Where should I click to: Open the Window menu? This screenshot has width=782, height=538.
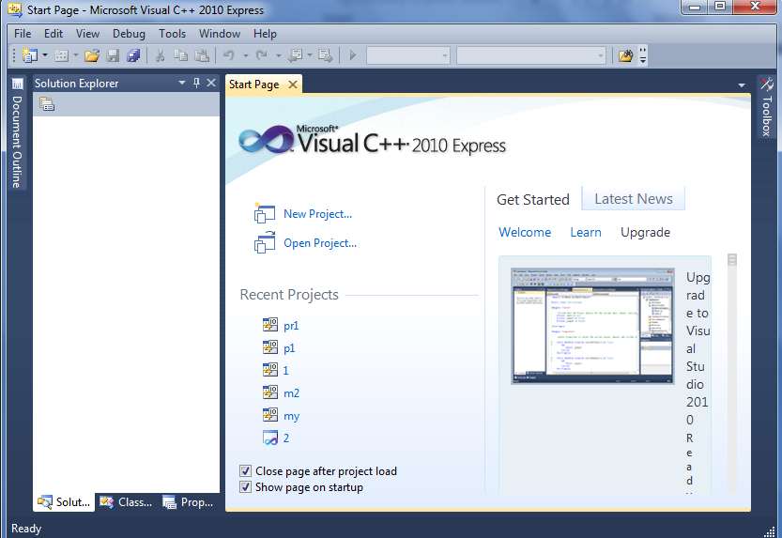[x=220, y=34]
